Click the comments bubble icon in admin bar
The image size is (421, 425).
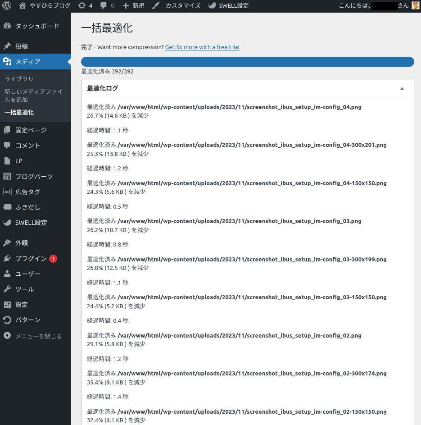coord(107,6)
